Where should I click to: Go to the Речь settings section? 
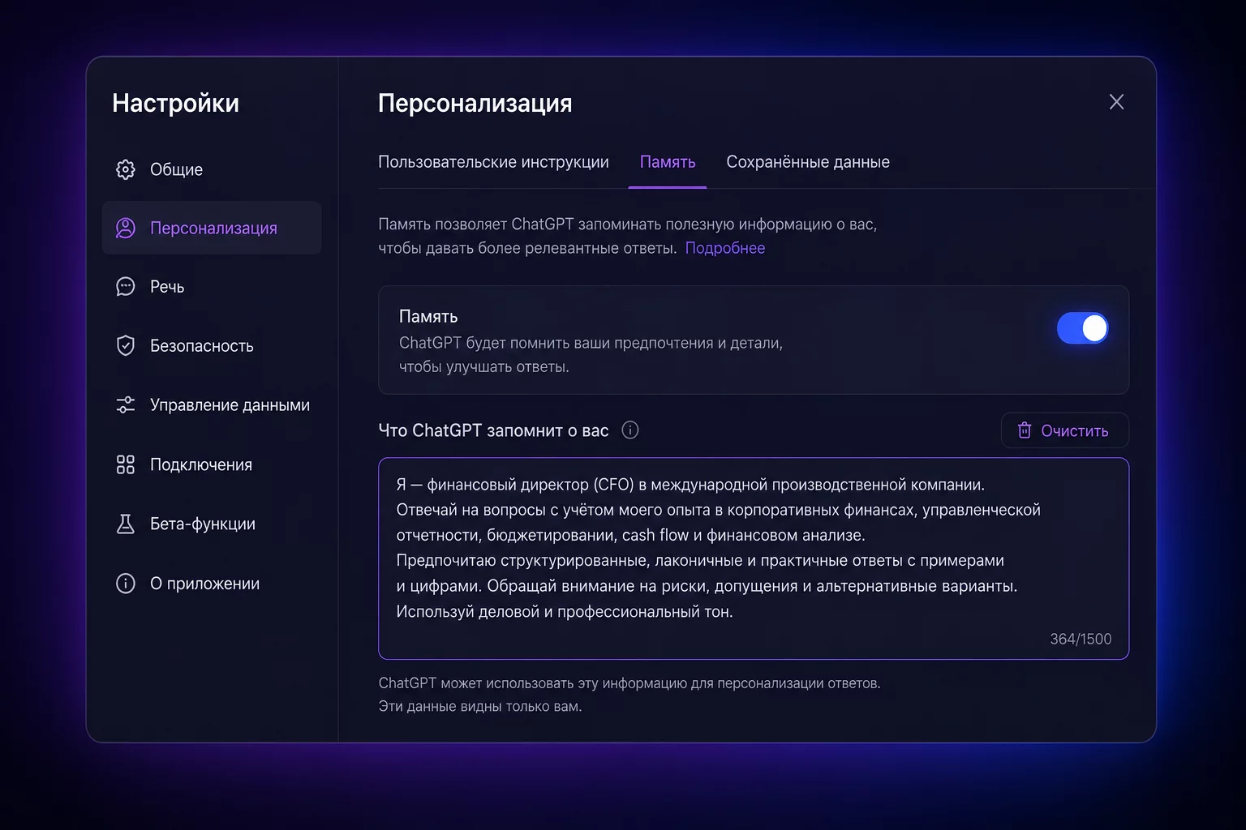tap(212, 286)
